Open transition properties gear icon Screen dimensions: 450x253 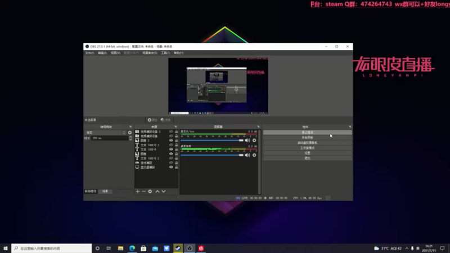click(130, 133)
